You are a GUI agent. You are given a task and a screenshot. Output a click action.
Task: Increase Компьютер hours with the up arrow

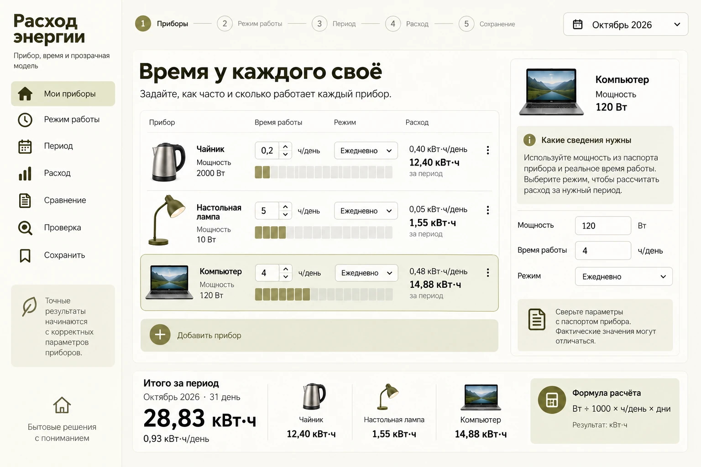[286, 269]
